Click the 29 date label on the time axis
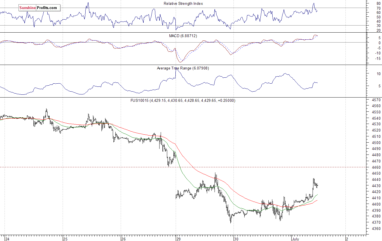Screen dimensions: 382x241 (x=178, y=239)
